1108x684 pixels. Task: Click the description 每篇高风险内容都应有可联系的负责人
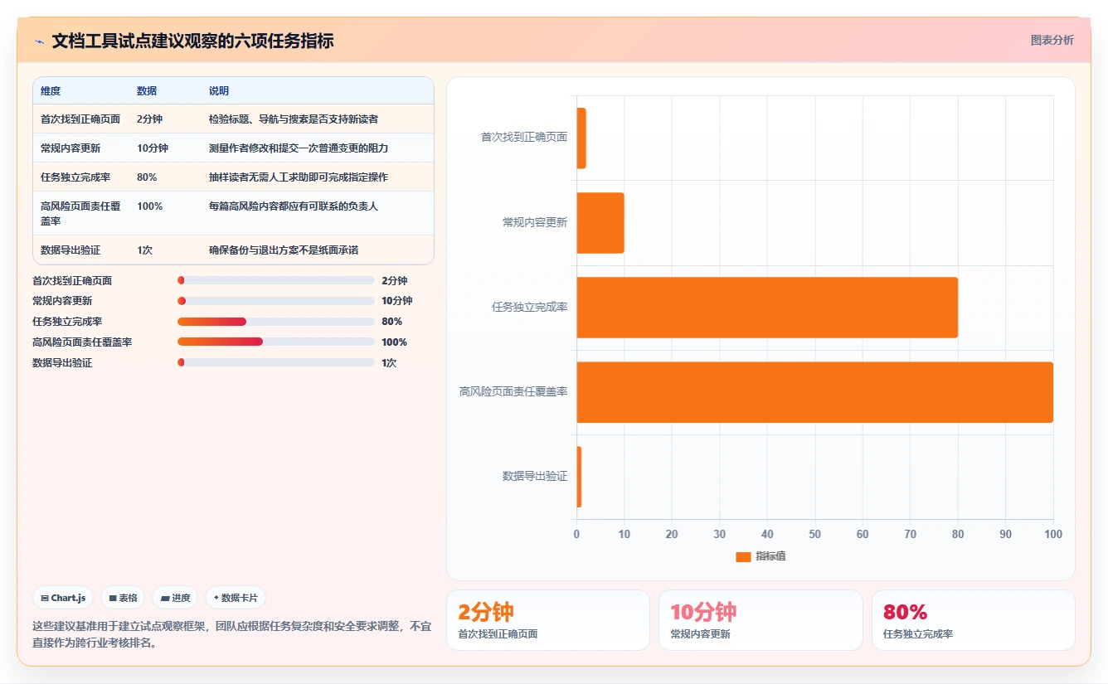pyautogui.click(x=294, y=206)
